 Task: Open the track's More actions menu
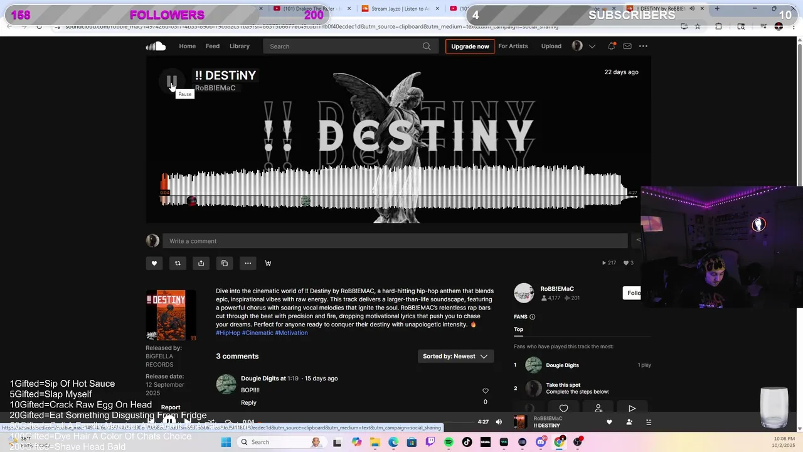click(248, 263)
